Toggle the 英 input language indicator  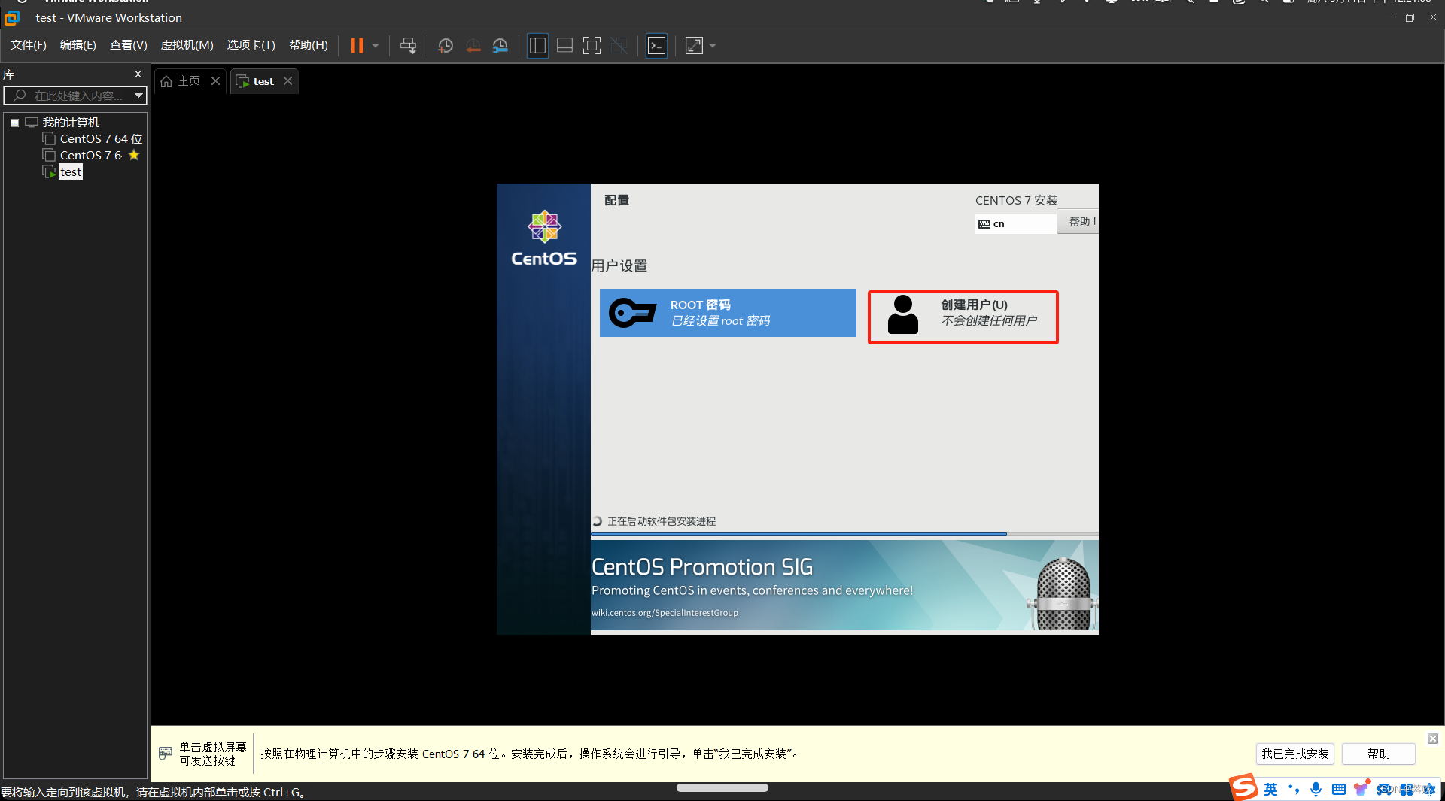point(1271,789)
